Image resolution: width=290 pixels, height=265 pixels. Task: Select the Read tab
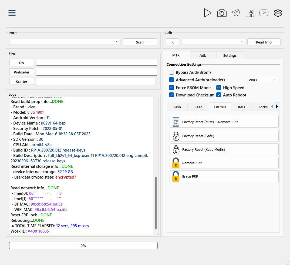click(198, 107)
